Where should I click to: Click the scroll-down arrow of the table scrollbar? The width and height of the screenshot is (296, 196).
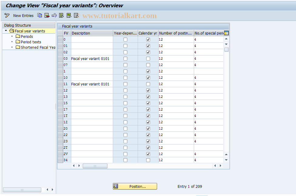click(226, 160)
